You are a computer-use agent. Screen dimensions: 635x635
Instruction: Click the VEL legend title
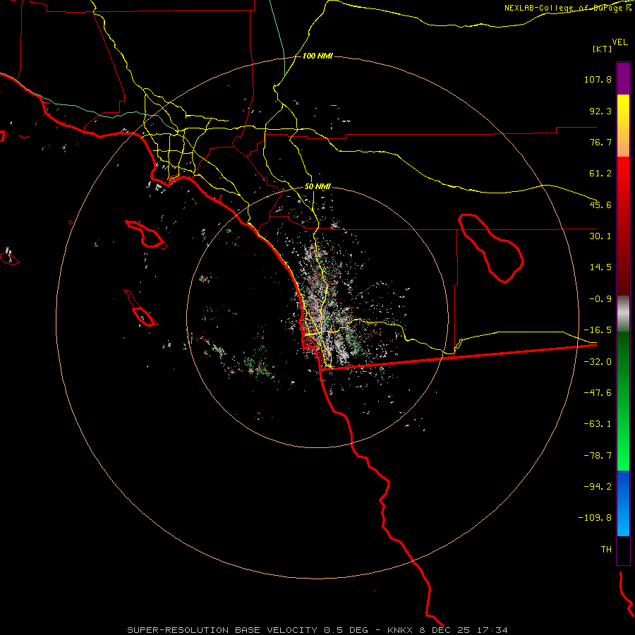[x=619, y=42]
